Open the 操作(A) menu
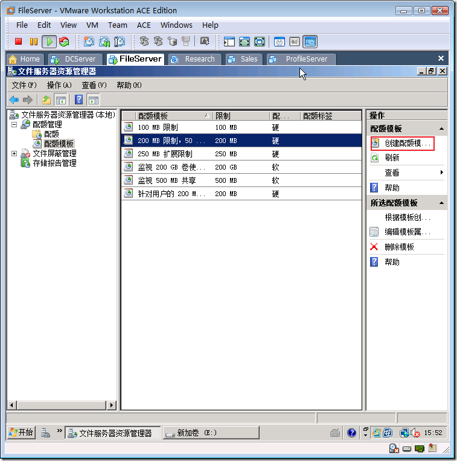457x461 pixels. (x=59, y=85)
